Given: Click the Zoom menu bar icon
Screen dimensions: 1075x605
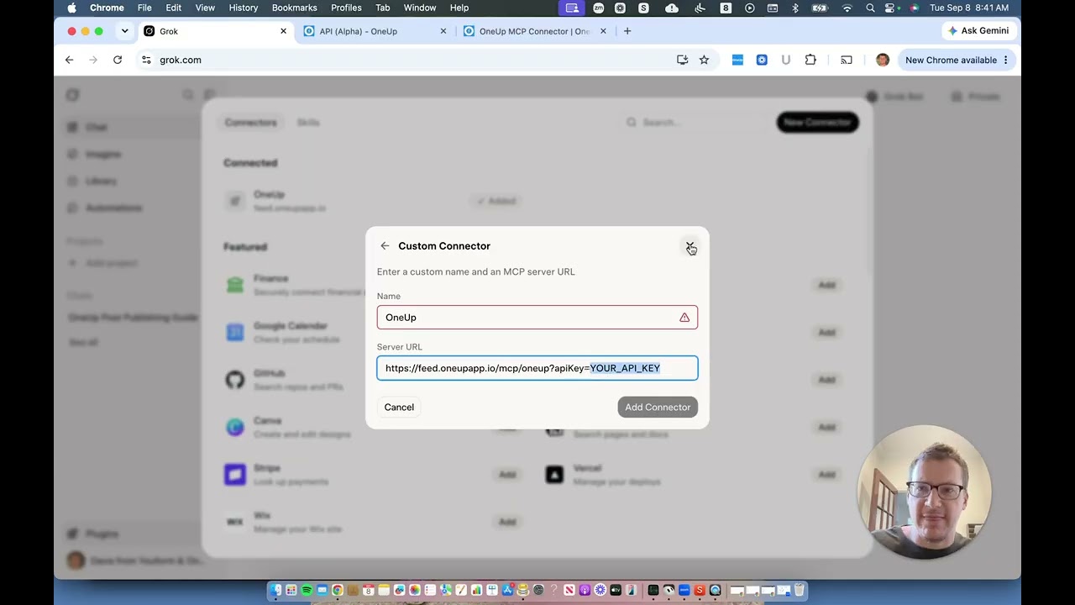Looking at the screenshot, I should pyautogui.click(x=598, y=8).
